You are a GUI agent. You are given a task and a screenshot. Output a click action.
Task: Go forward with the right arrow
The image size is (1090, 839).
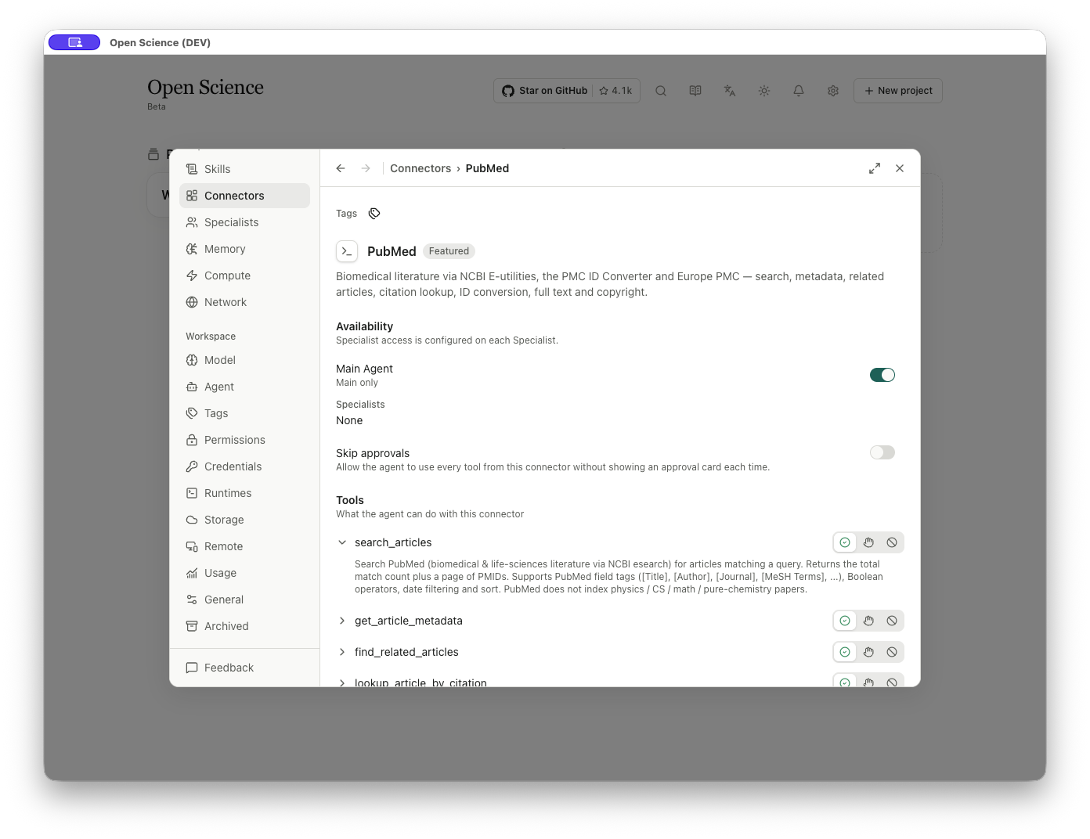[x=366, y=168]
